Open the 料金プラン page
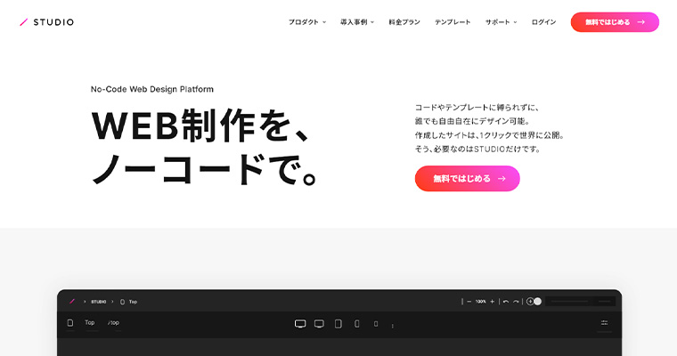The height and width of the screenshot is (356, 677). [x=404, y=22]
